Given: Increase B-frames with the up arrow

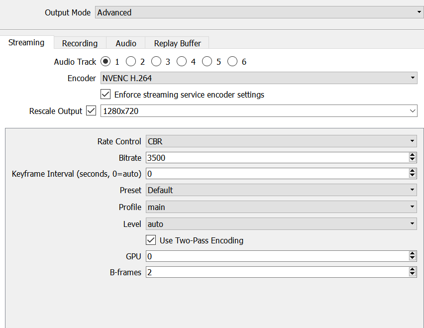Looking at the screenshot, I should coord(413,269).
